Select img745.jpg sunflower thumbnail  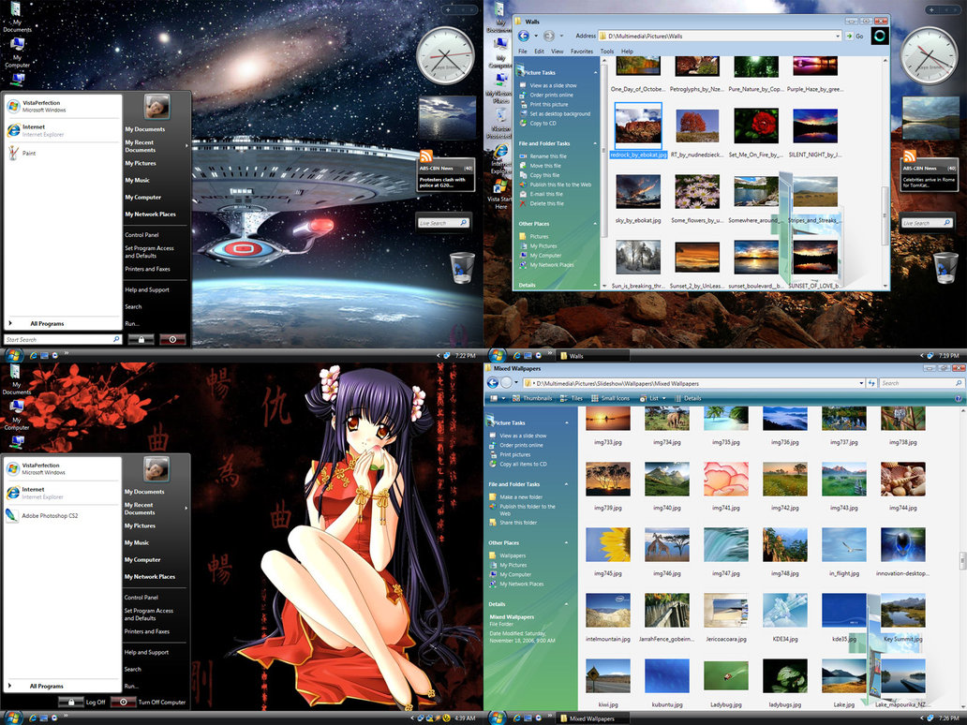(608, 544)
